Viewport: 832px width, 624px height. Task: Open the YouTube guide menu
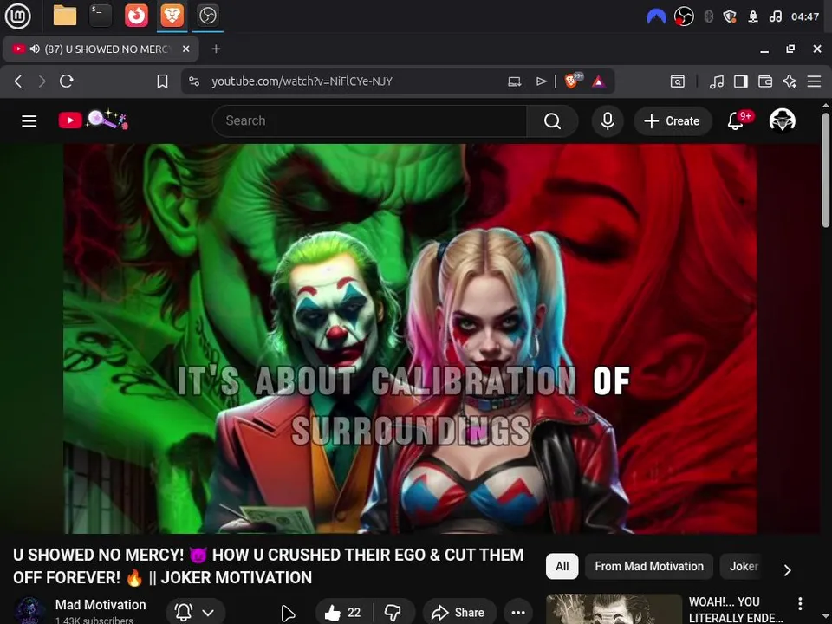point(29,121)
